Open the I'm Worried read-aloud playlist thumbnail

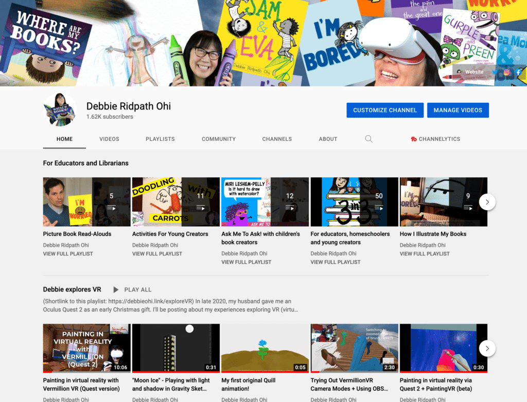click(x=86, y=202)
